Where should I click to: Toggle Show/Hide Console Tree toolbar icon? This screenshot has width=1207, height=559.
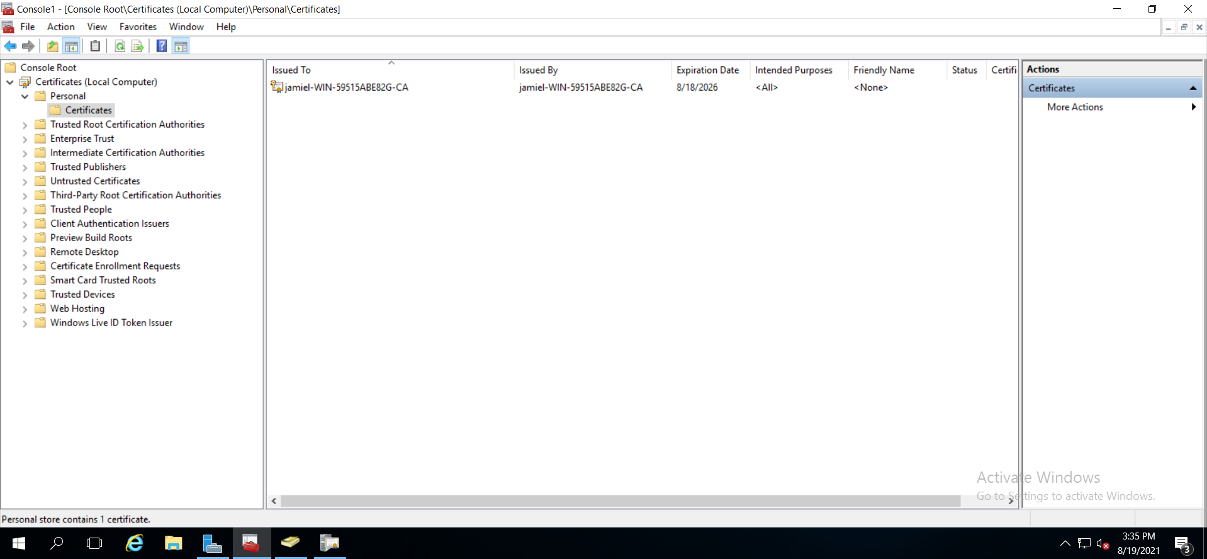pyautogui.click(x=72, y=46)
